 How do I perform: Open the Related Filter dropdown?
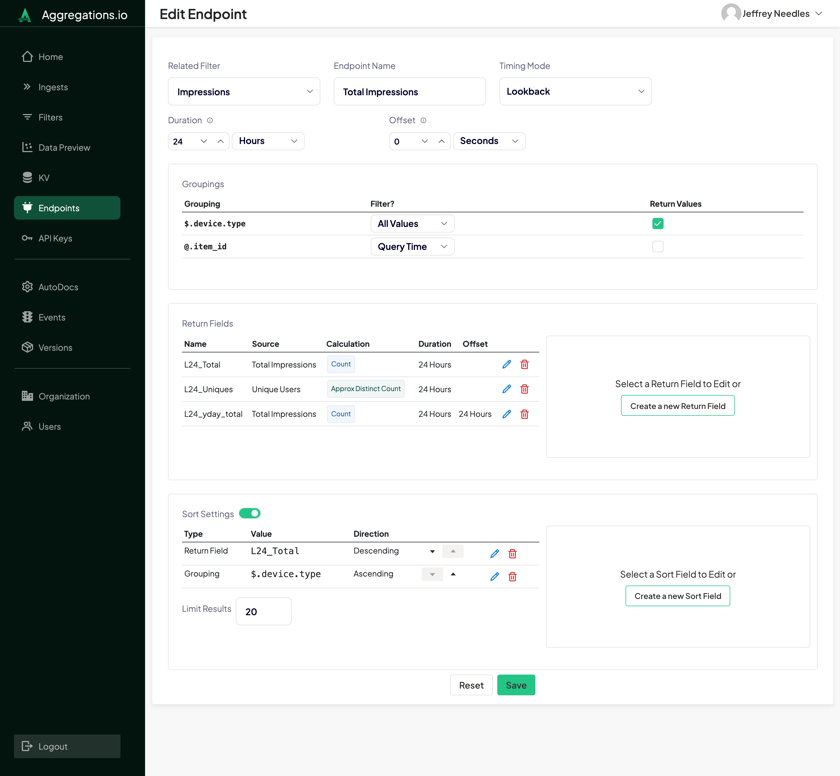[244, 92]
